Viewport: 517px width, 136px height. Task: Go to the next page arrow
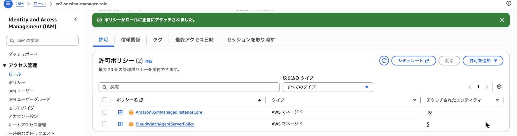point(487,87)
